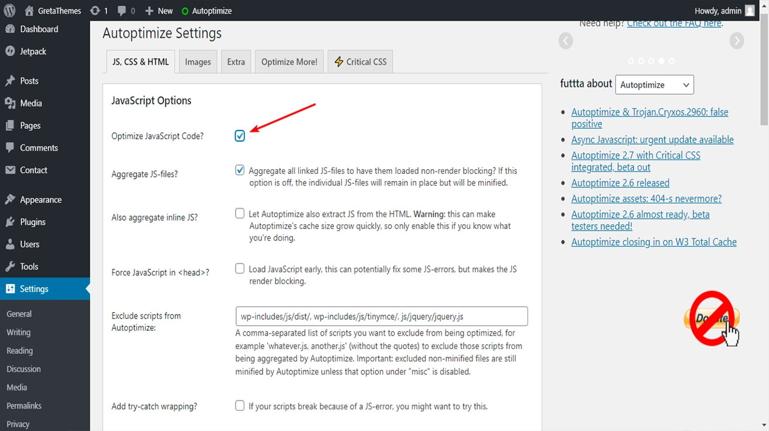
Task: Open Autoptimize 2.6 almost ready link
Action: [x=641, y=220]
